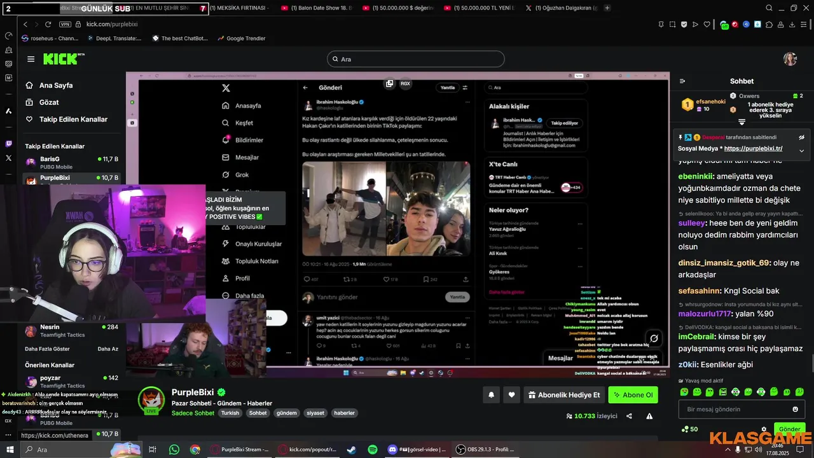Click the siyaset tag
The image size is (814, 458).
point(315,413)
